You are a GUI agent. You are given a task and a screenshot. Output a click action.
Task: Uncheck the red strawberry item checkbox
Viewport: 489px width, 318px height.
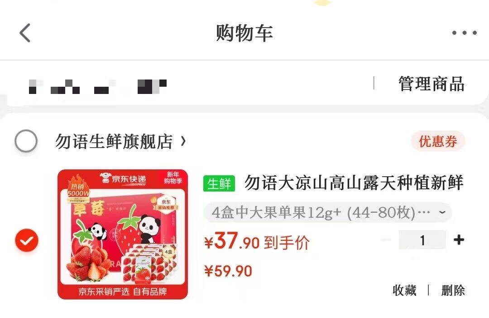[x=27, y=240]
